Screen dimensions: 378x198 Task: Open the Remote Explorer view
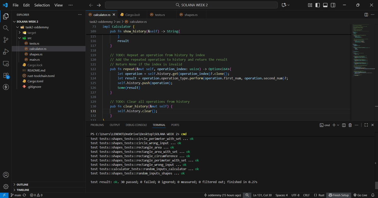(6, 63)
